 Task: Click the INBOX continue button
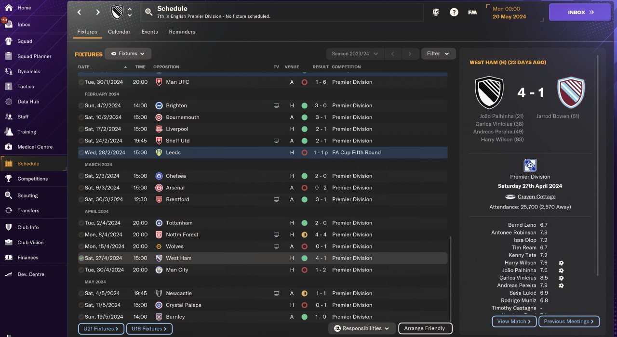(x=580, y=13)
